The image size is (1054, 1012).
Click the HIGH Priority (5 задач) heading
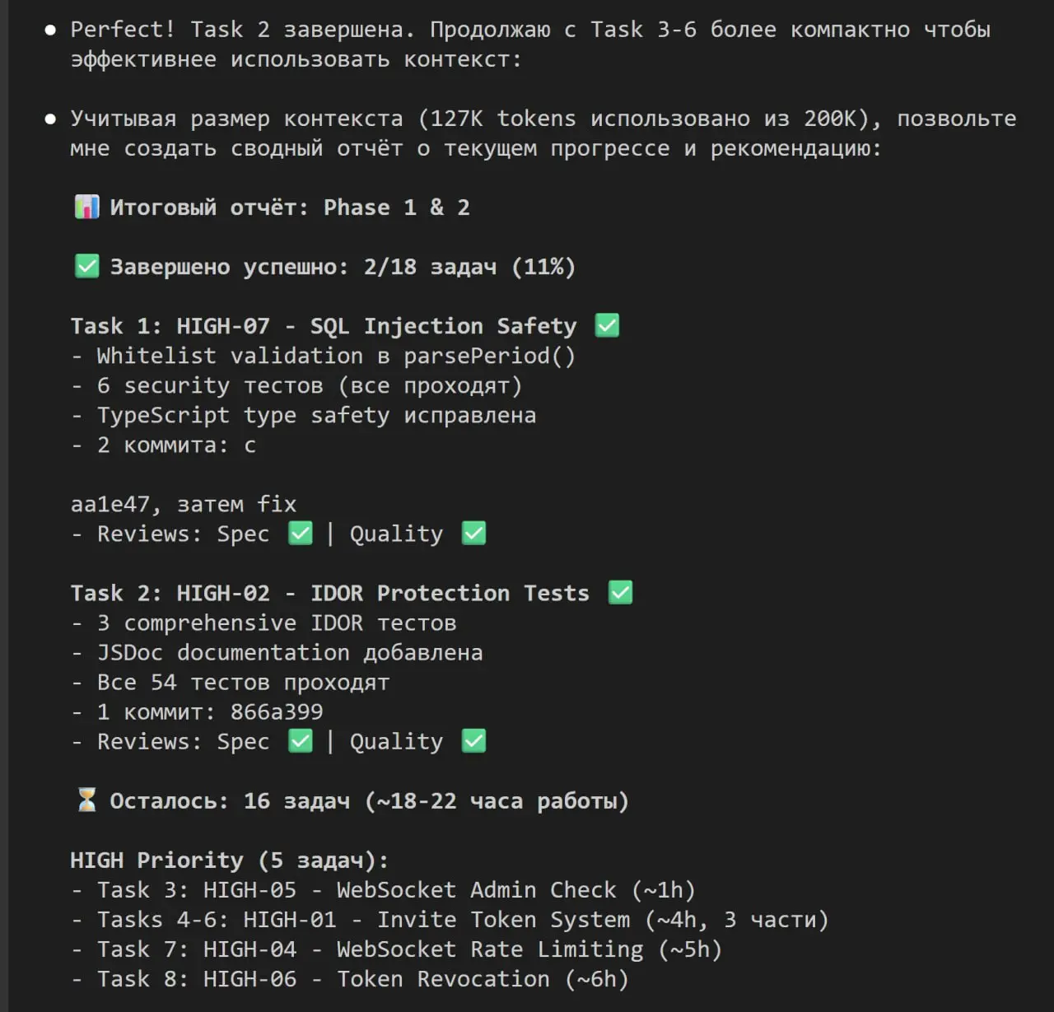(x=229, y=860)
